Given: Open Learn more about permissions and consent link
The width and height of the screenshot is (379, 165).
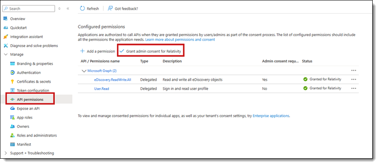Looking at the screenshot, I should click(x=180, y=39).
